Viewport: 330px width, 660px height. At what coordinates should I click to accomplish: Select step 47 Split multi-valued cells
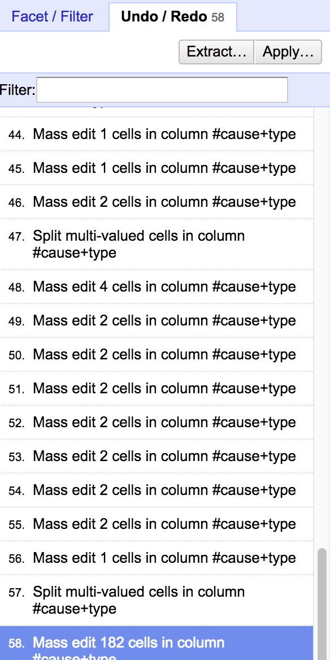157,244
